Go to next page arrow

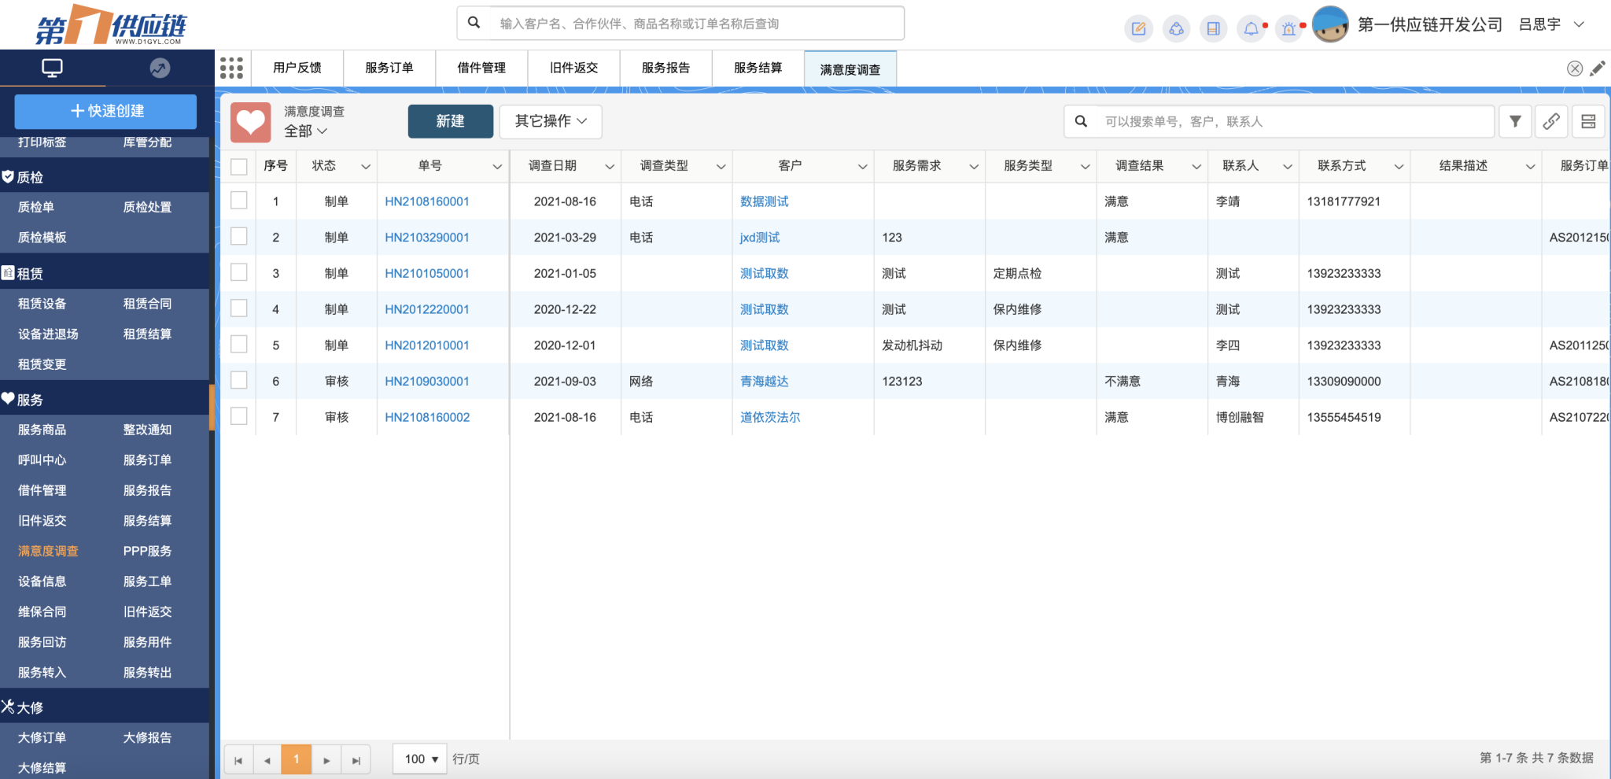click(326, 760)
